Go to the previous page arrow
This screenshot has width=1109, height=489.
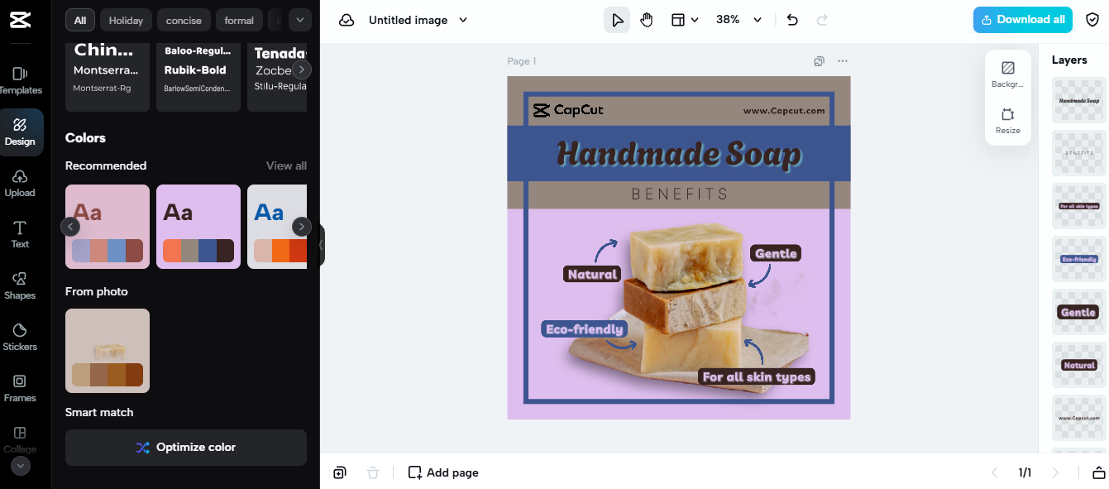pyautogui.click(x=995, y=472)
